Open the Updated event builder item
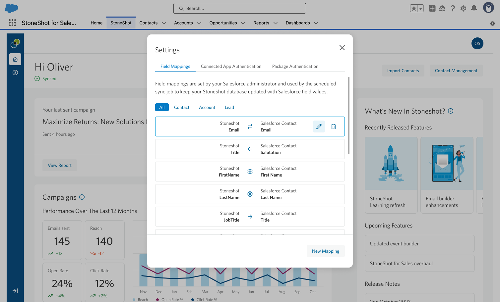 click(420, 243)
